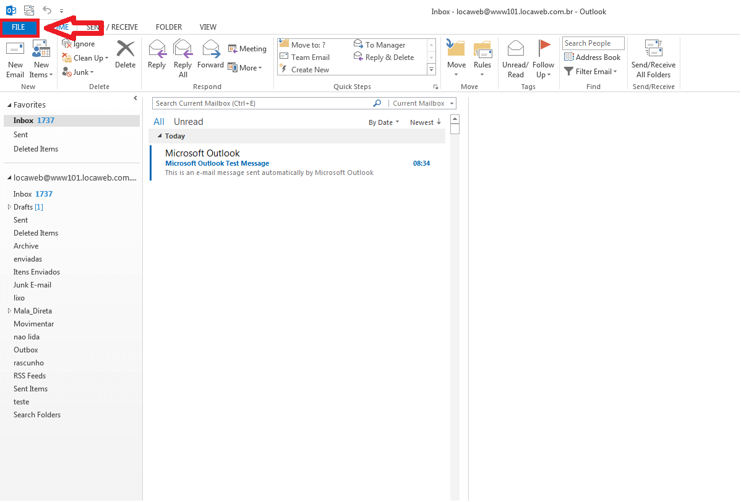Click the Search Current Mailbox field

coord(262,103)
